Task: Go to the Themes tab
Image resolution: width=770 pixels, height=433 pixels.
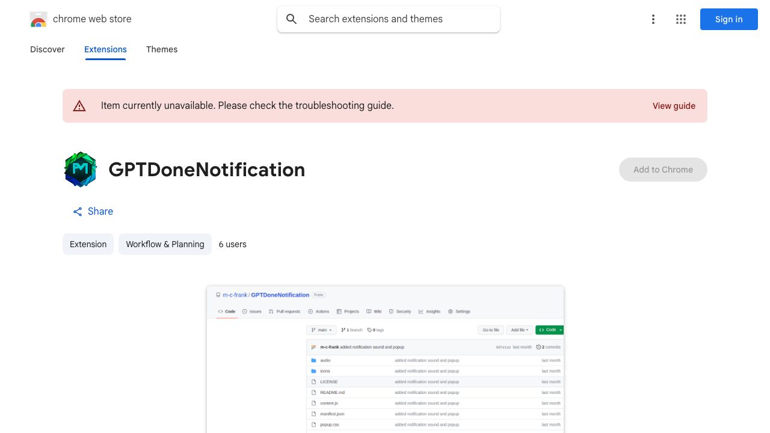Action: (x=162, y=49)
